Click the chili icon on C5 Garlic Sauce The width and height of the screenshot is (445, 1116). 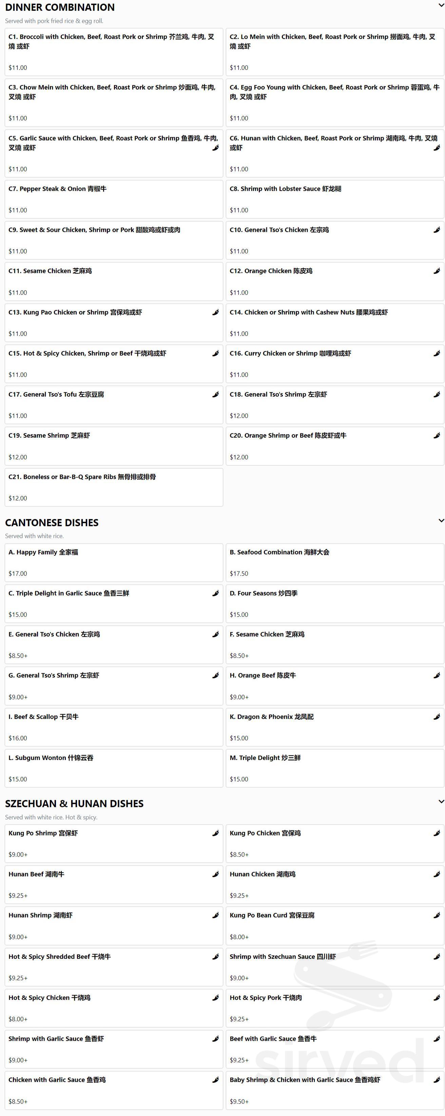pos(215,148)
